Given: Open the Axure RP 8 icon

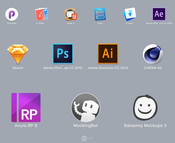Looking at the screenshot, I should [x=26, y=107].
